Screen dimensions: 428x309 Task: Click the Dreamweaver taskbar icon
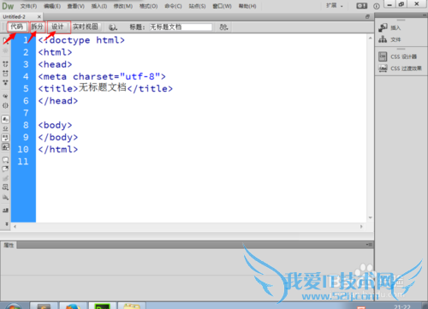coord(102,306)
